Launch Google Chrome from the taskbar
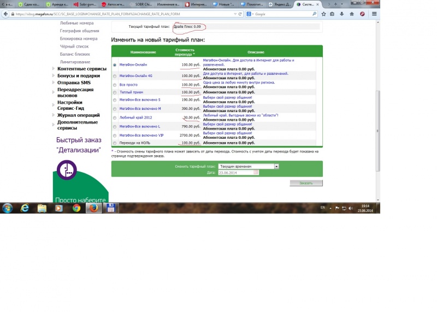This screenshot has width=437, height=312. pos(76,208)
